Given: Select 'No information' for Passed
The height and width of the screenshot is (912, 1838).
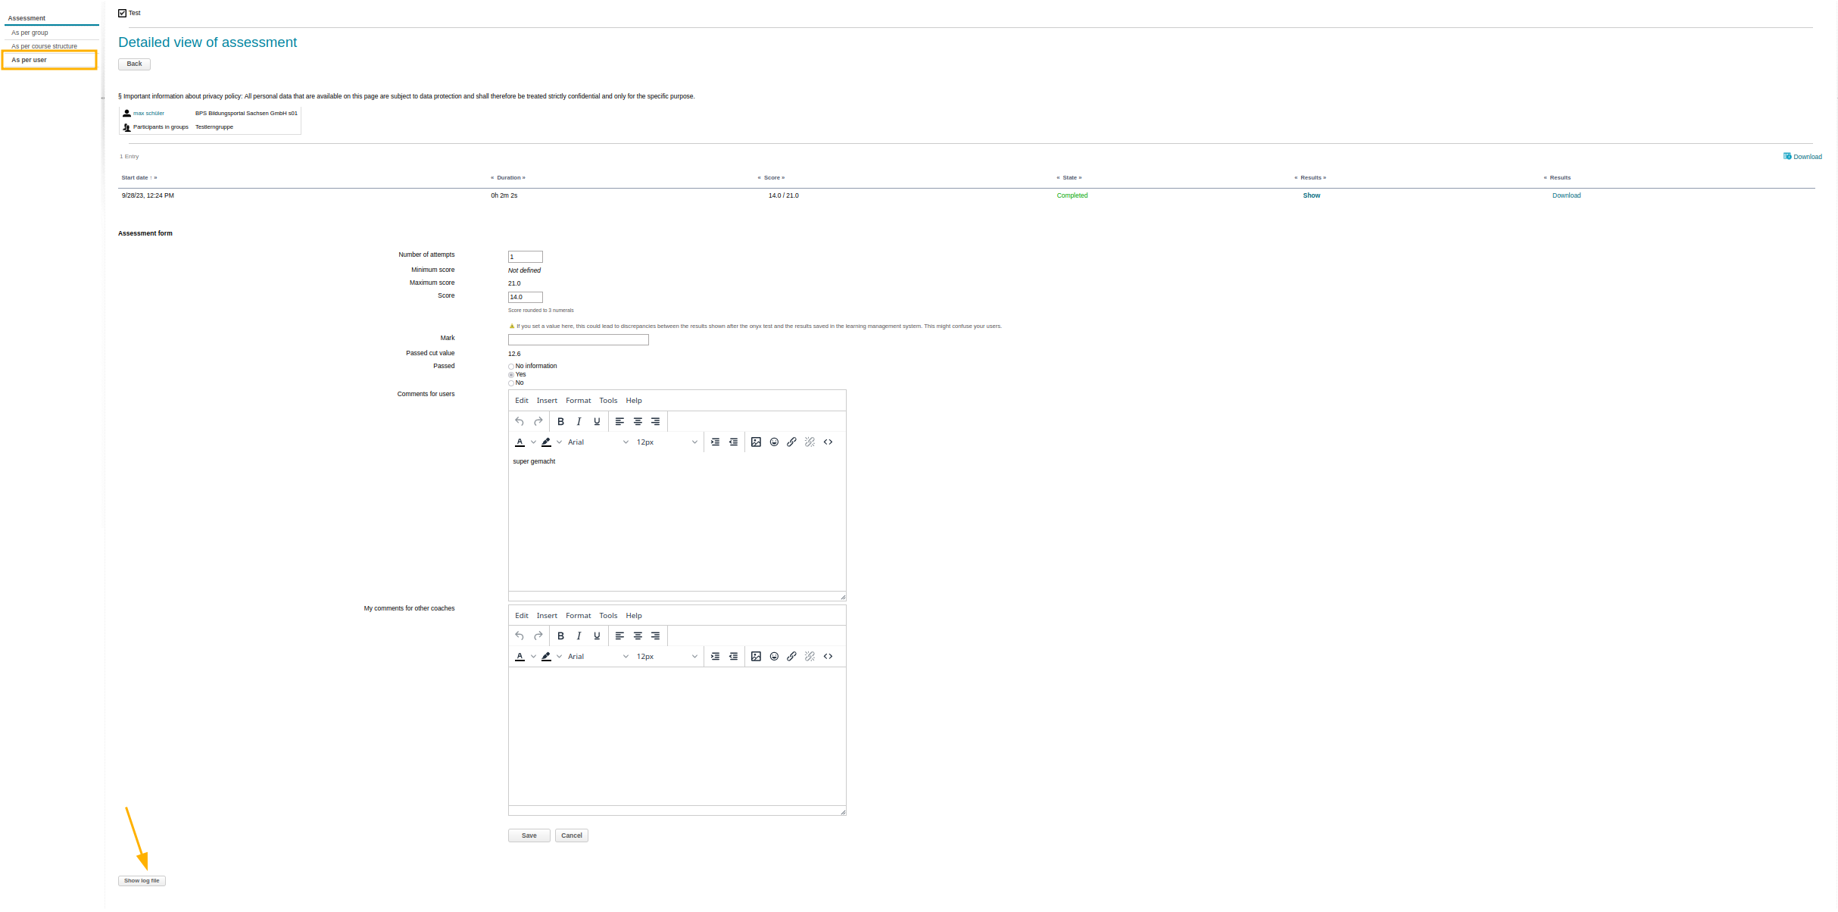Looking at the screenshot, I should point(511,367).
